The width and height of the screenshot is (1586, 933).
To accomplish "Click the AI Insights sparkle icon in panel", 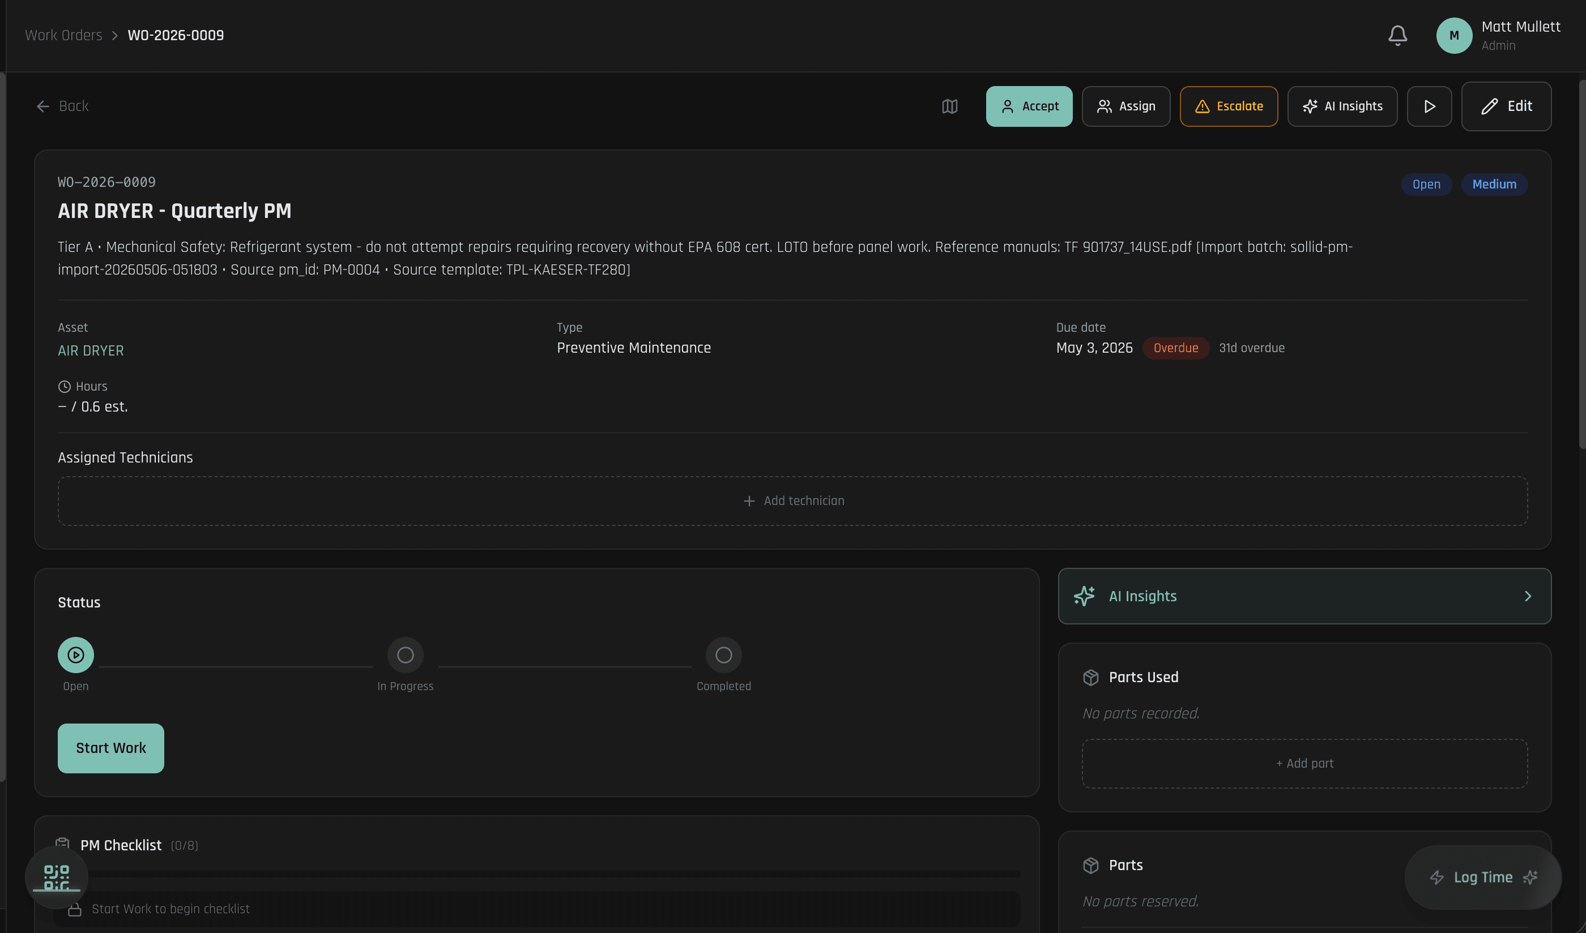I will pos(1084,596).
